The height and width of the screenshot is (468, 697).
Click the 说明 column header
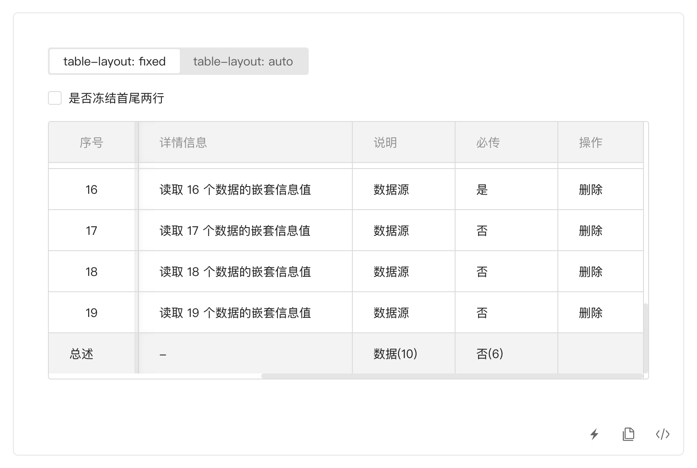385,142
